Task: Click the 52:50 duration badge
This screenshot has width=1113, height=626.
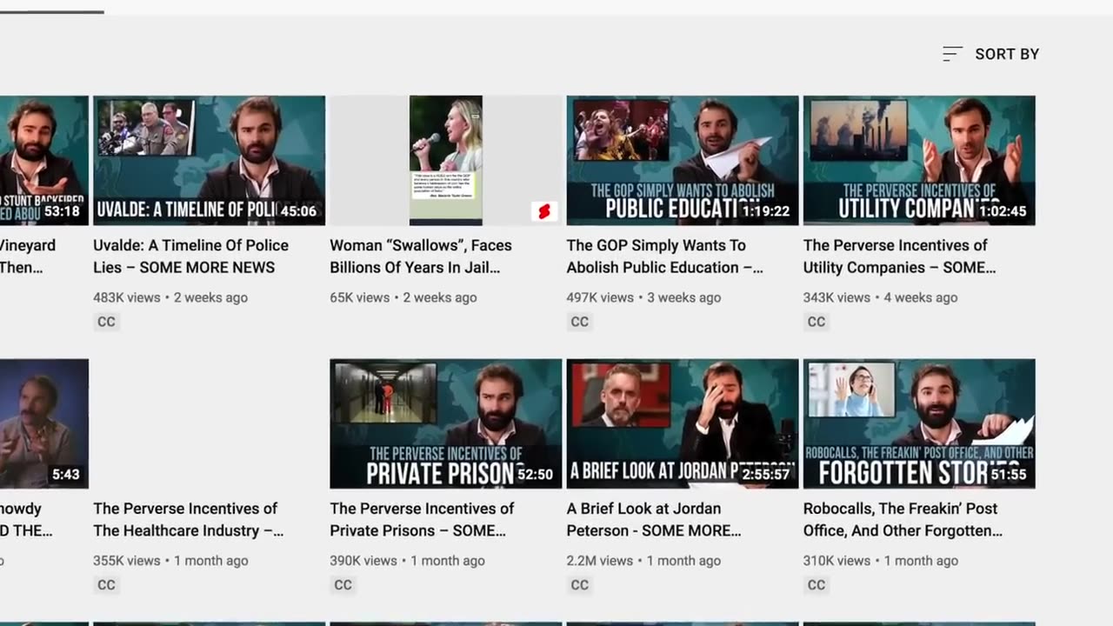Action: coord(535,475)
